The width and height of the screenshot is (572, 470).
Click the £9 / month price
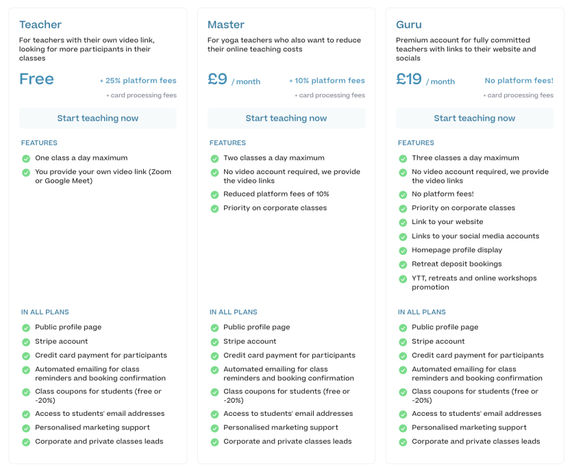pyautogui.click(x=234, y=79)
